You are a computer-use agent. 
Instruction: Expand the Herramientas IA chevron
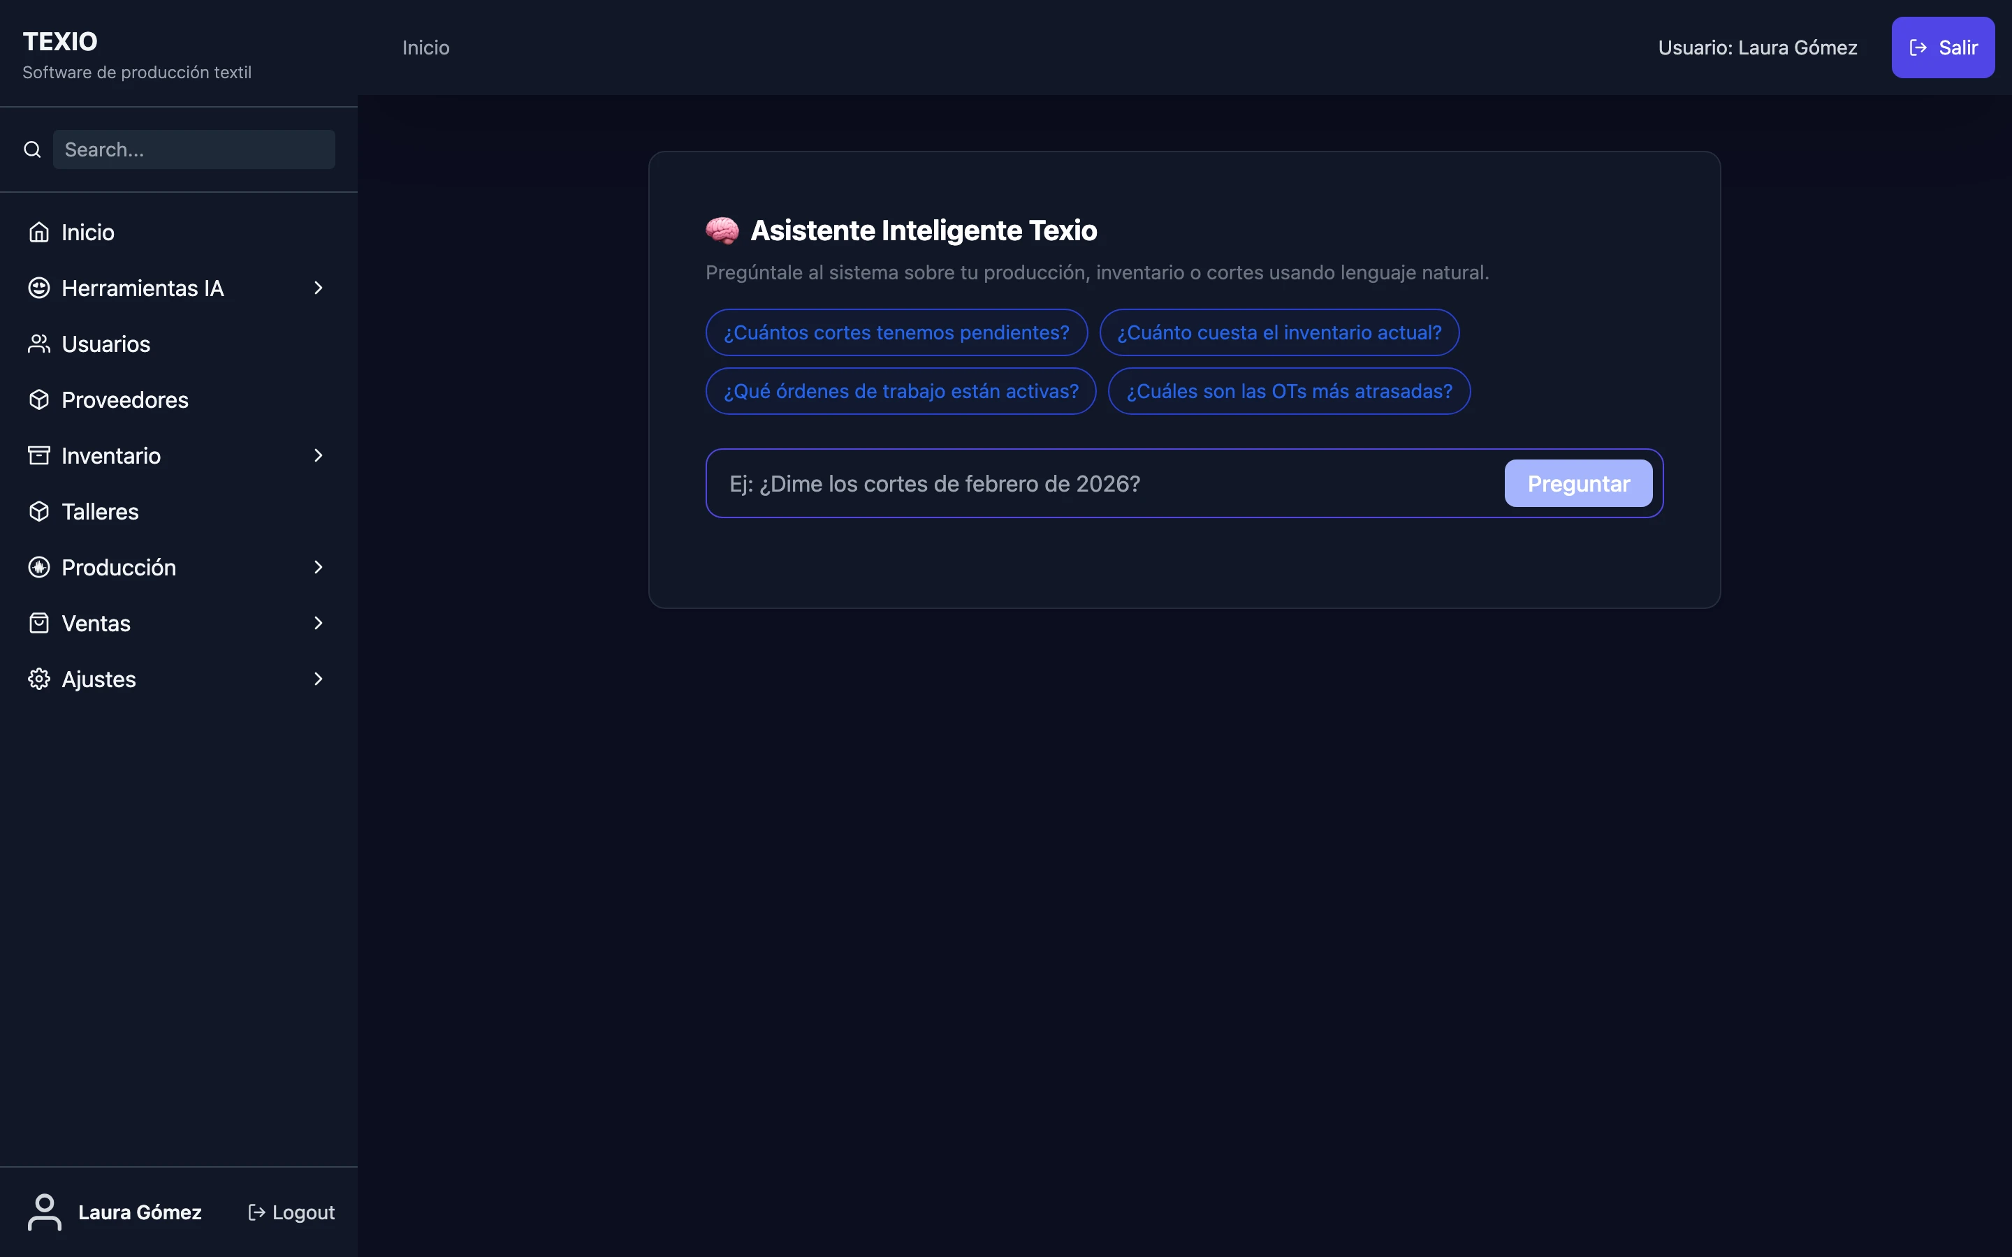[319, 288]
